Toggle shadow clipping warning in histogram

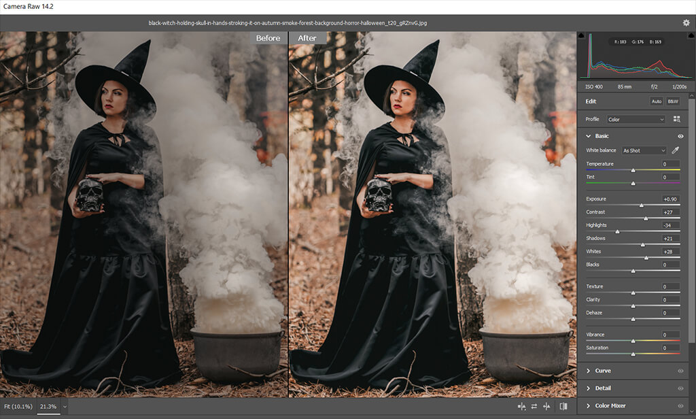pyautogui.click(x=581, y=35)
